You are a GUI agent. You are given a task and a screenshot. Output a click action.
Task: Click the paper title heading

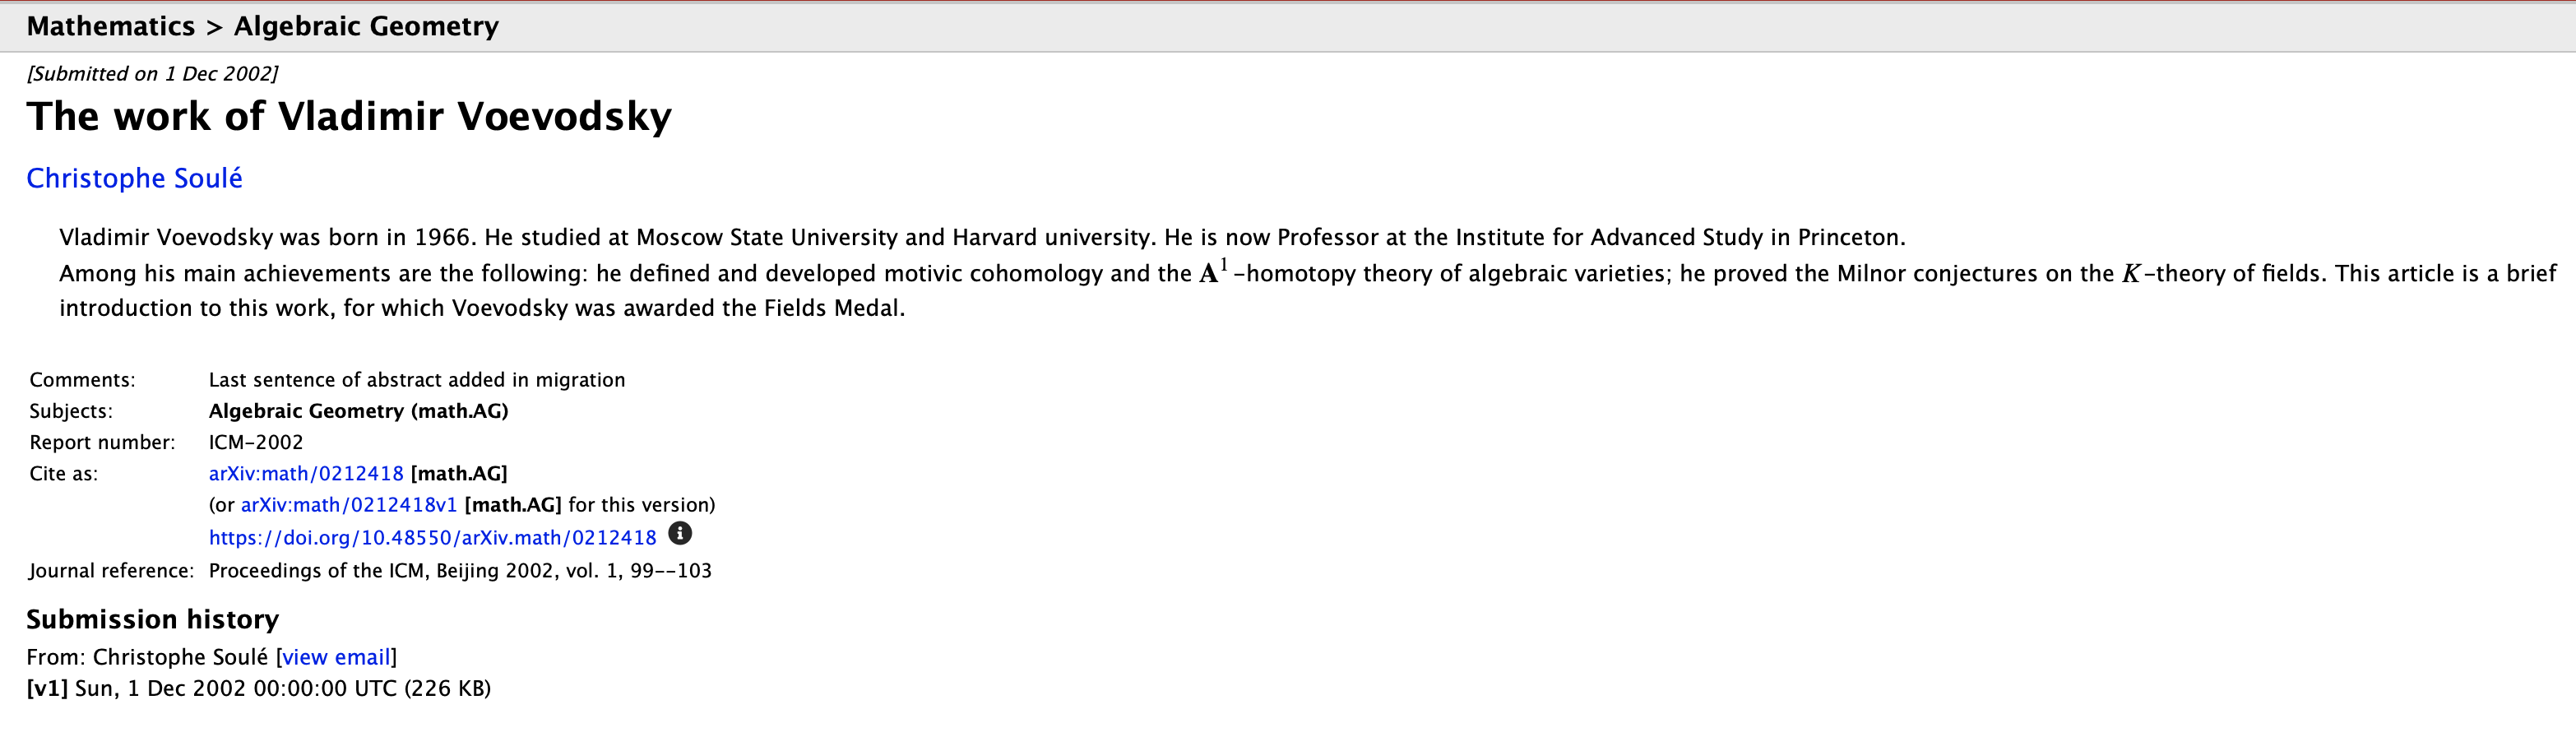tap(349, 116)
